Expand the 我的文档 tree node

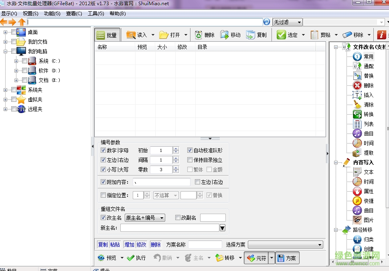tap(5, 42)
